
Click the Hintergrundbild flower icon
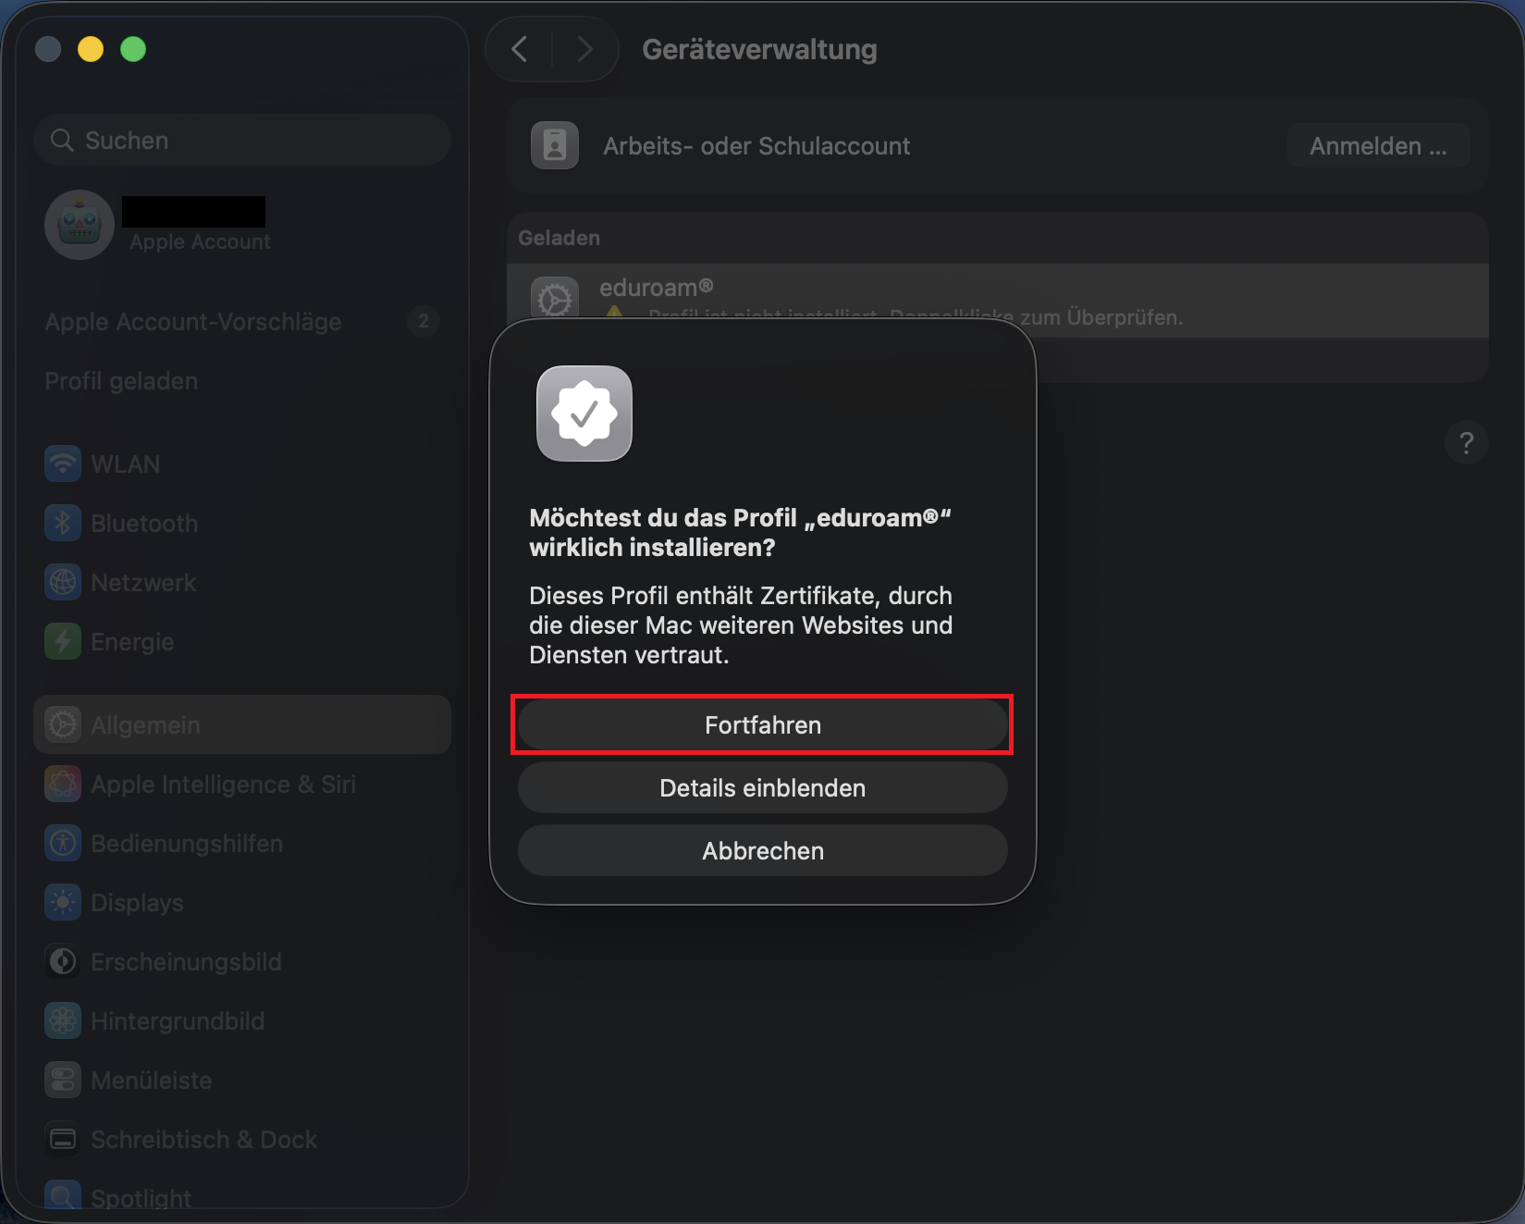[63, 1020]
